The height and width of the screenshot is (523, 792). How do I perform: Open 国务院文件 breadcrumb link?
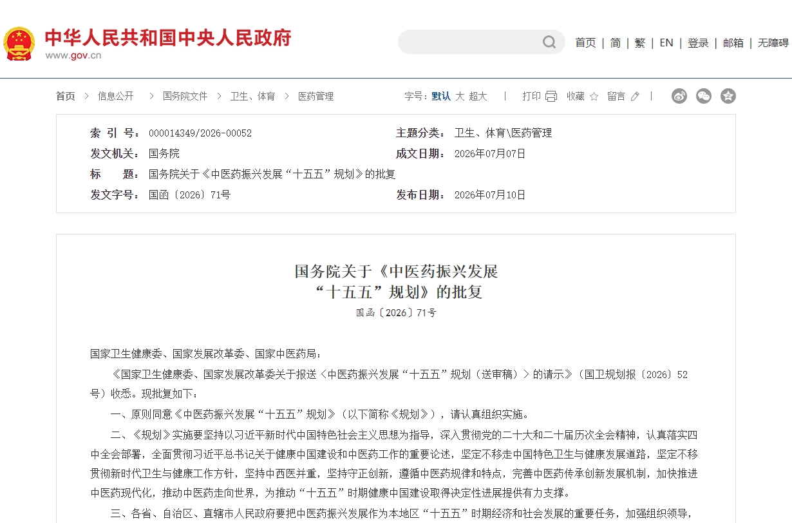click(185, 97)
